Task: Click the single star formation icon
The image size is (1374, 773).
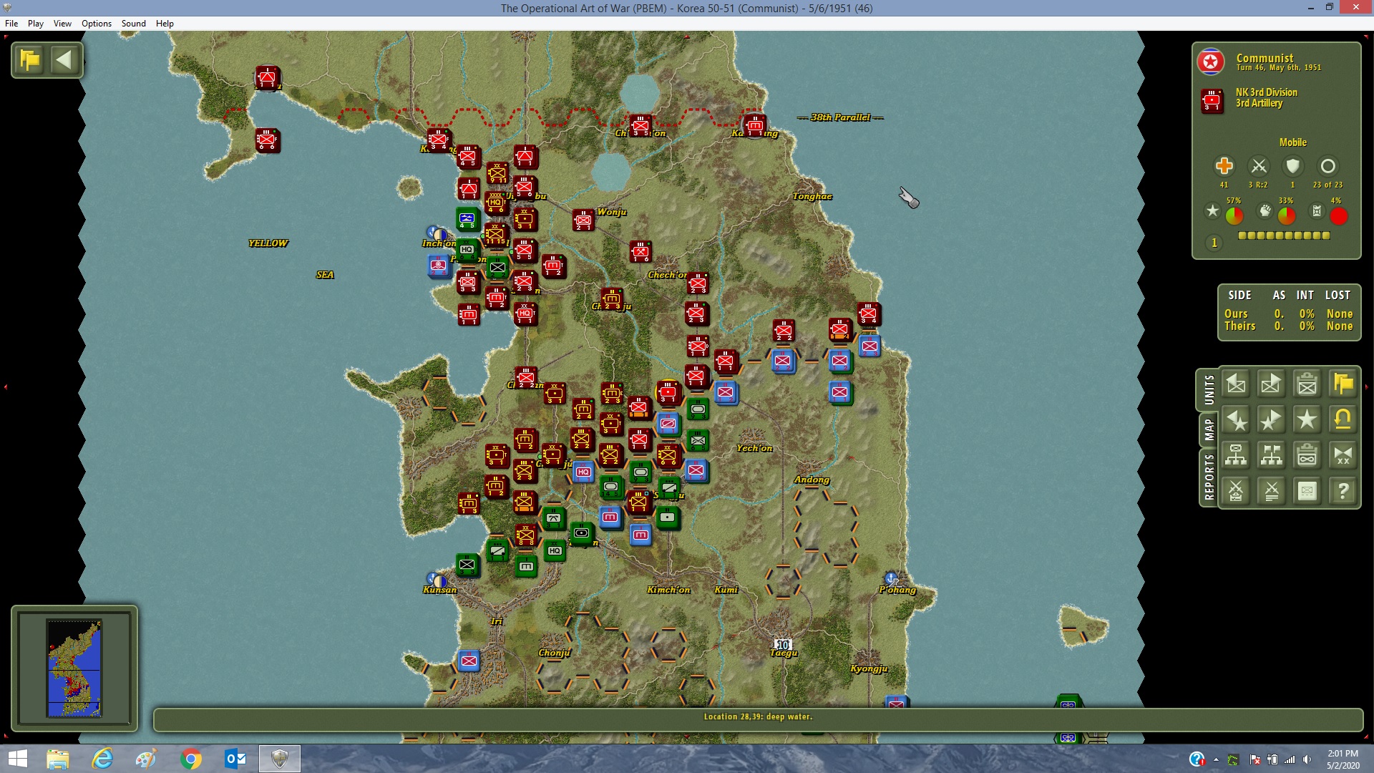Action: point(1307,420)
